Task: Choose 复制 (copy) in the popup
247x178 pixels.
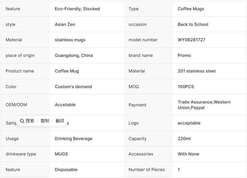Action: point(45,121)
